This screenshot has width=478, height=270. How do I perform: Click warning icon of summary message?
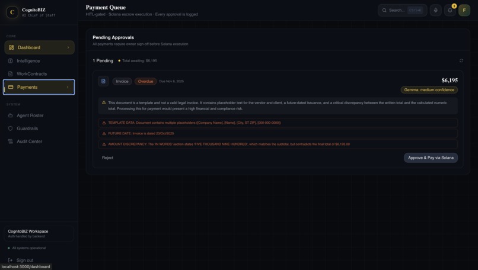104,102
